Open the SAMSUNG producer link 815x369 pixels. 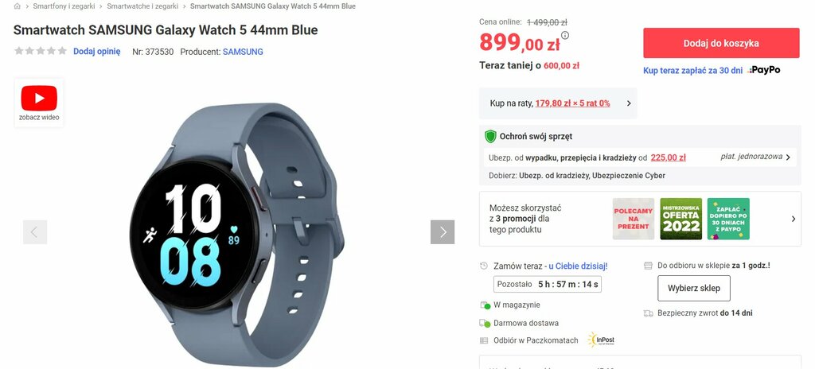tap(243, 52)
